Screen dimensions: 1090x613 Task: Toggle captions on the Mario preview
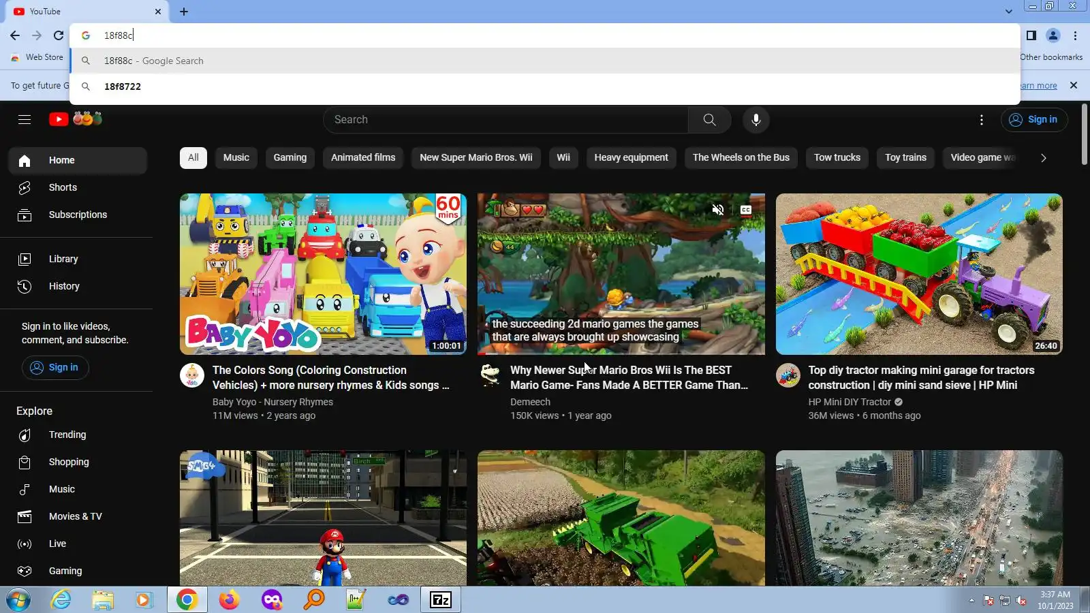[x=746, y=210]
